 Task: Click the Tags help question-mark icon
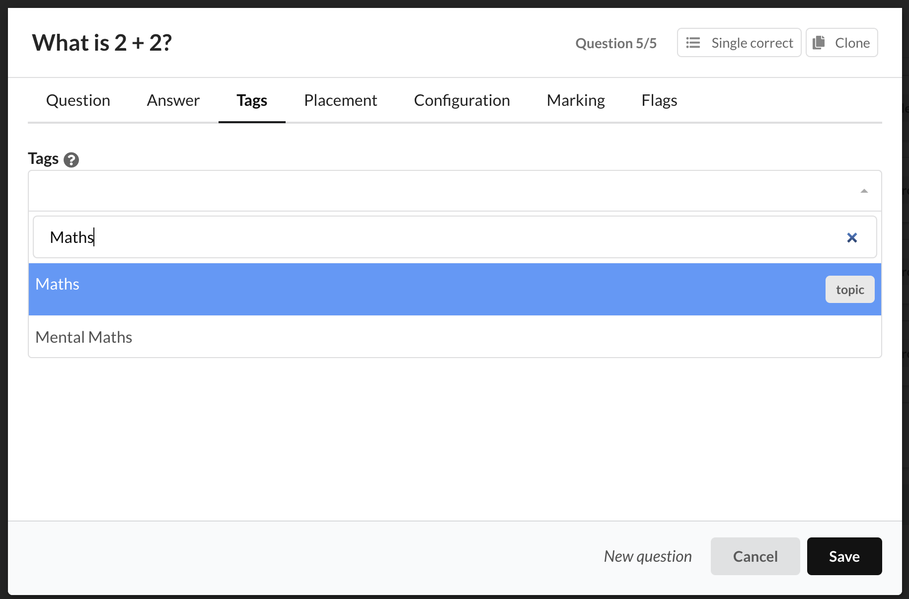(72, 160)
